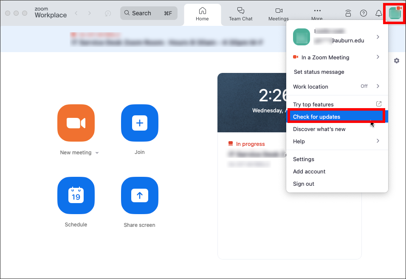
Task: Open the Team Chat tab
Action: tap(240, 14)
